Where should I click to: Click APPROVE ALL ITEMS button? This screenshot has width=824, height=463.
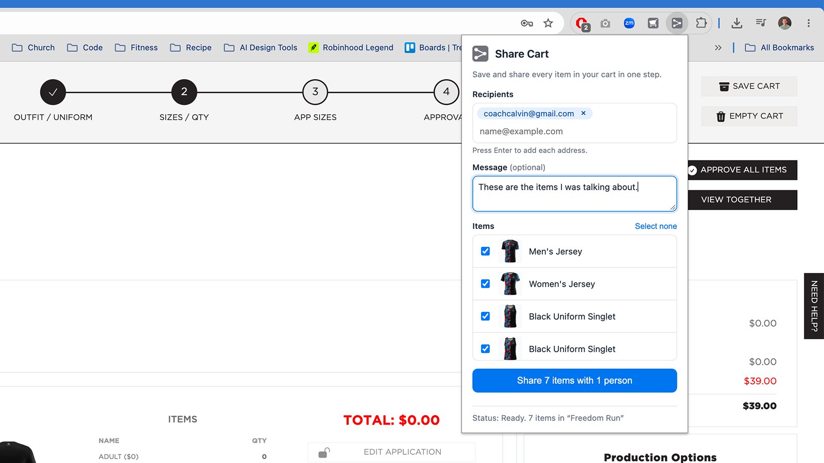coord(742,170)
